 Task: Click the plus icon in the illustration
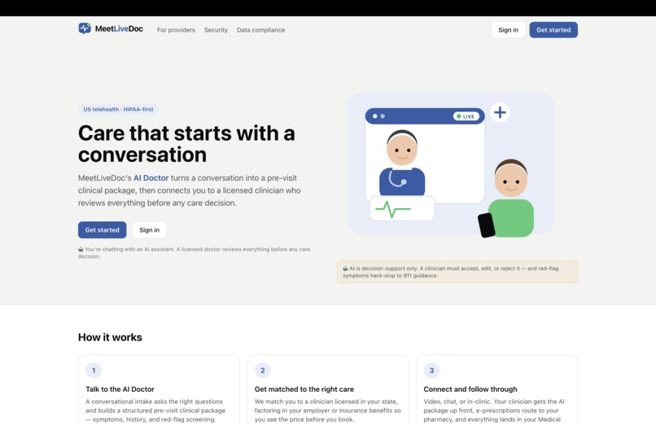(x=500, y=112)
